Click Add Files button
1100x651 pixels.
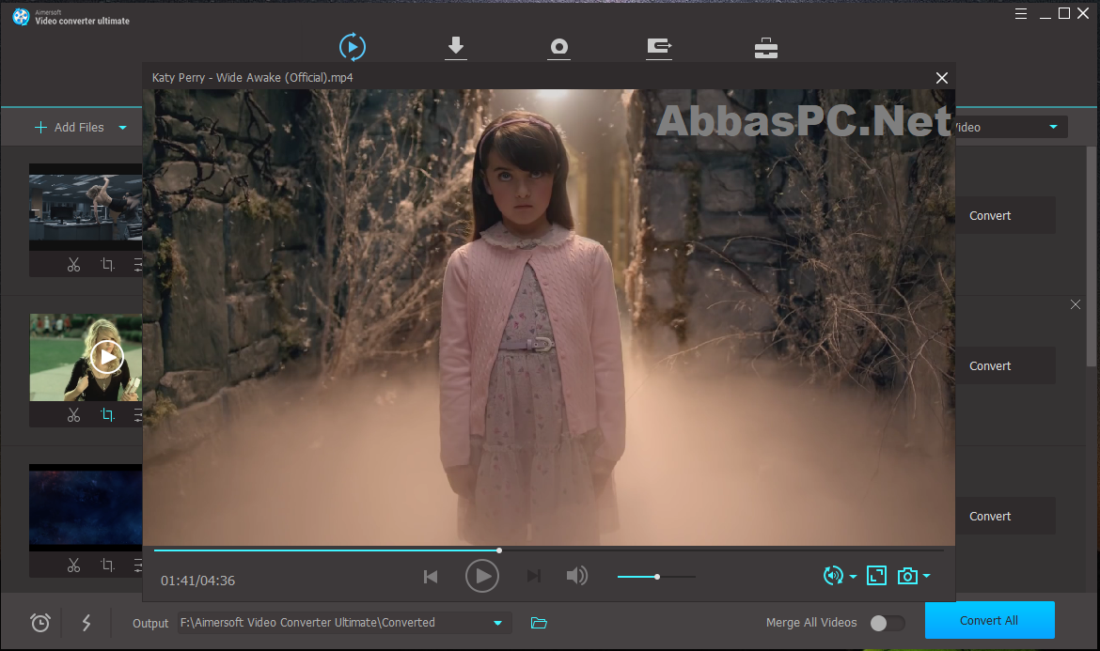70,127
